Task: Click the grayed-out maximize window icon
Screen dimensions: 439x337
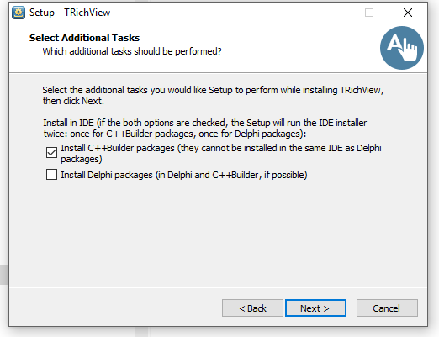Action: (x=369, y=13)
